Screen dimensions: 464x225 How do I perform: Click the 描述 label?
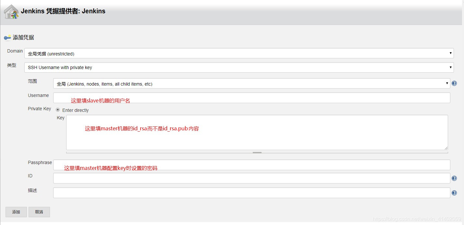point(32,190)
